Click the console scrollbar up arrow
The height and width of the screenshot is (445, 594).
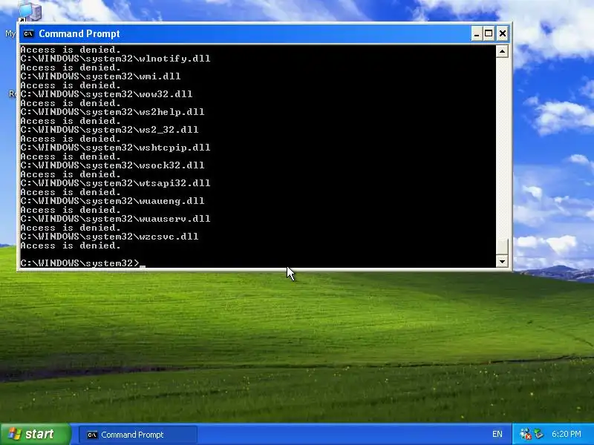(x=502, y=51)
